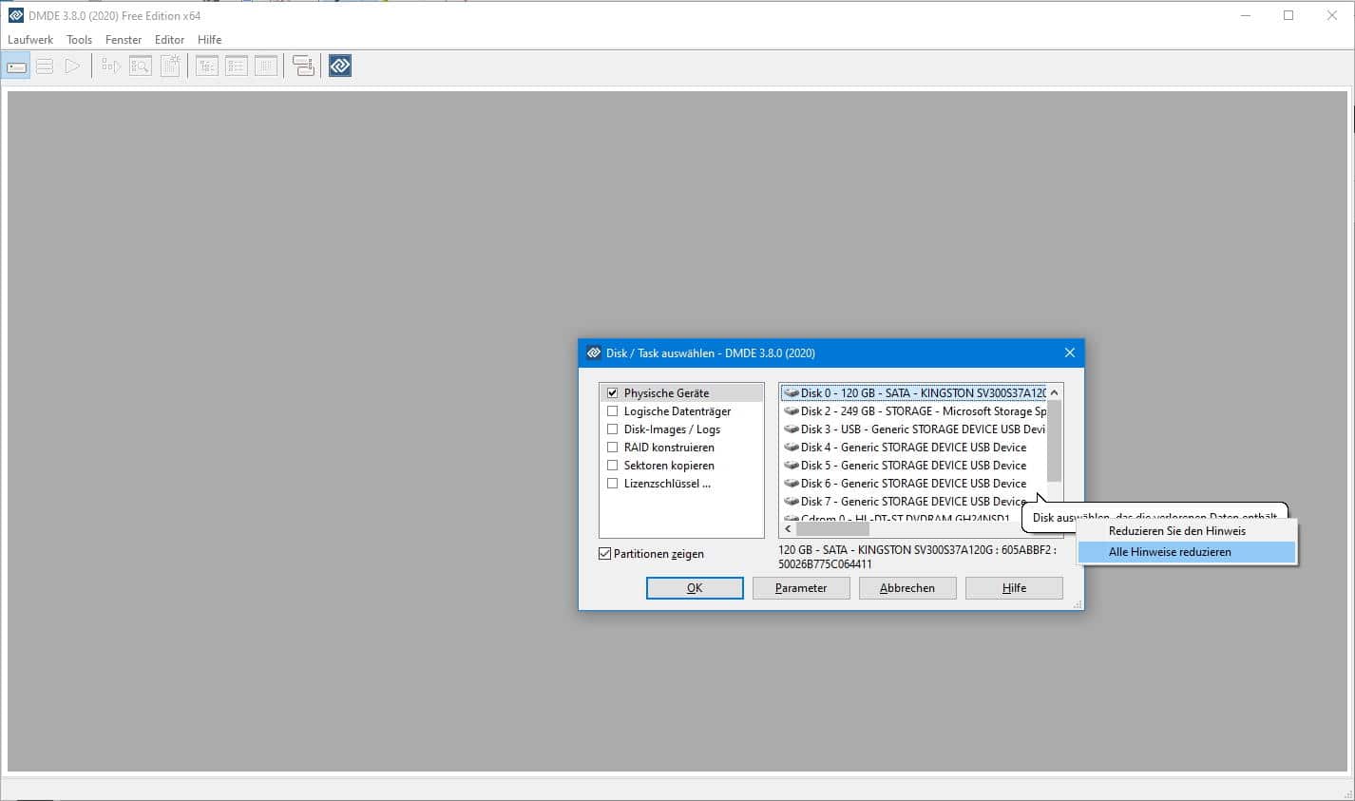Image resolution: width=1355 pixels, height=801 pixels.
Task: Click the magnifier search toolbar icon
Action: (141, 66)
